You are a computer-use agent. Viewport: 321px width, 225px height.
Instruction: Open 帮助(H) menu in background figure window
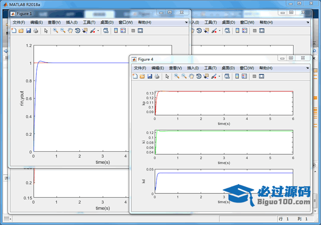point(266,22)
